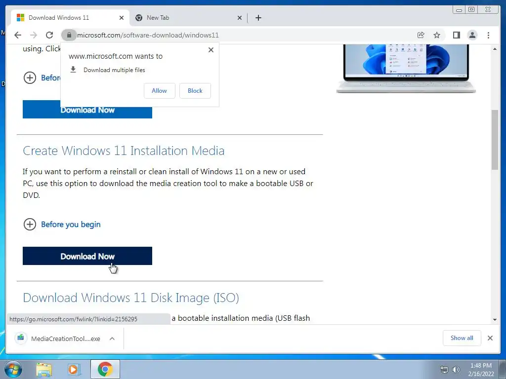Expand MediaCreationTool download options chevron
506x379 pixels.
[x=112, y=339]
